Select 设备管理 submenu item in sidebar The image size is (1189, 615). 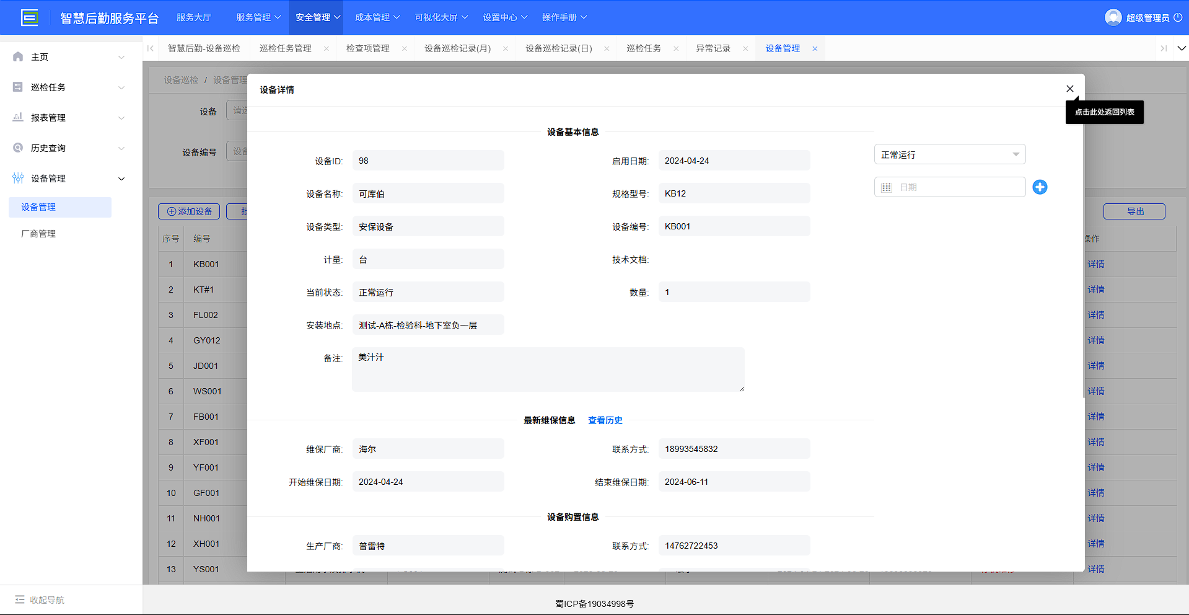[60, 207]
